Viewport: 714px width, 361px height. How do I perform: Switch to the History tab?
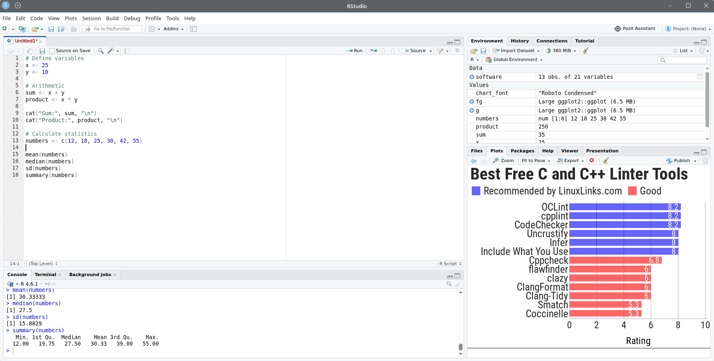coord(520,41)
